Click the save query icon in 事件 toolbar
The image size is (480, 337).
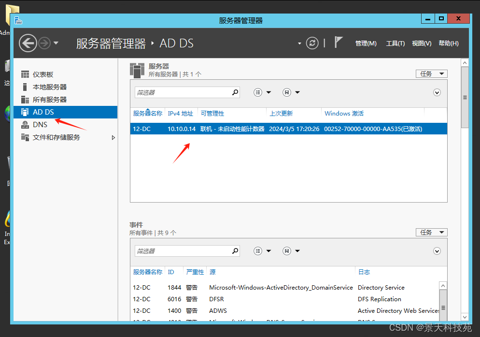pyautogui.click(x=287, y=251)
